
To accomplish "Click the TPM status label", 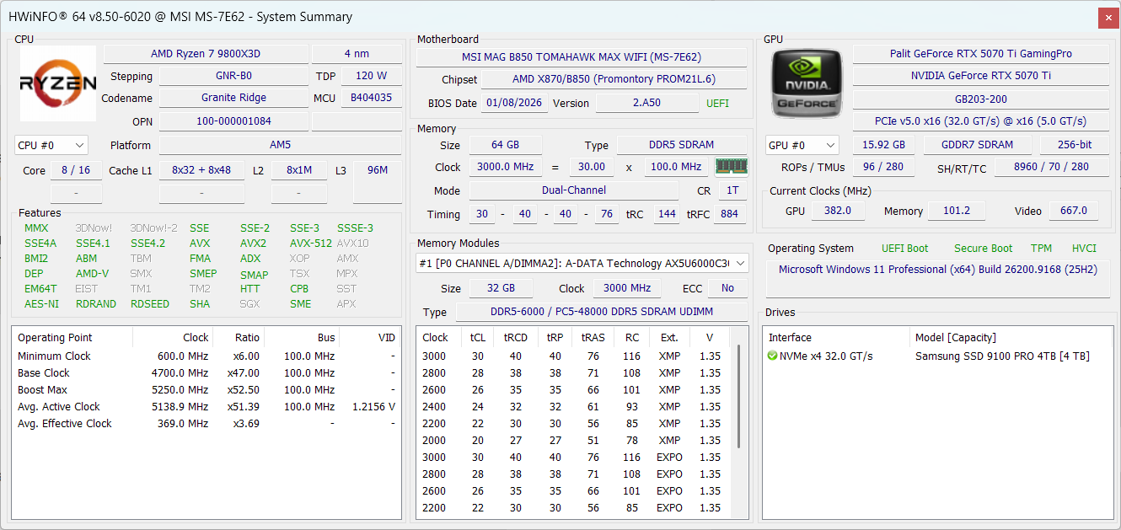I will (1041, 249).
